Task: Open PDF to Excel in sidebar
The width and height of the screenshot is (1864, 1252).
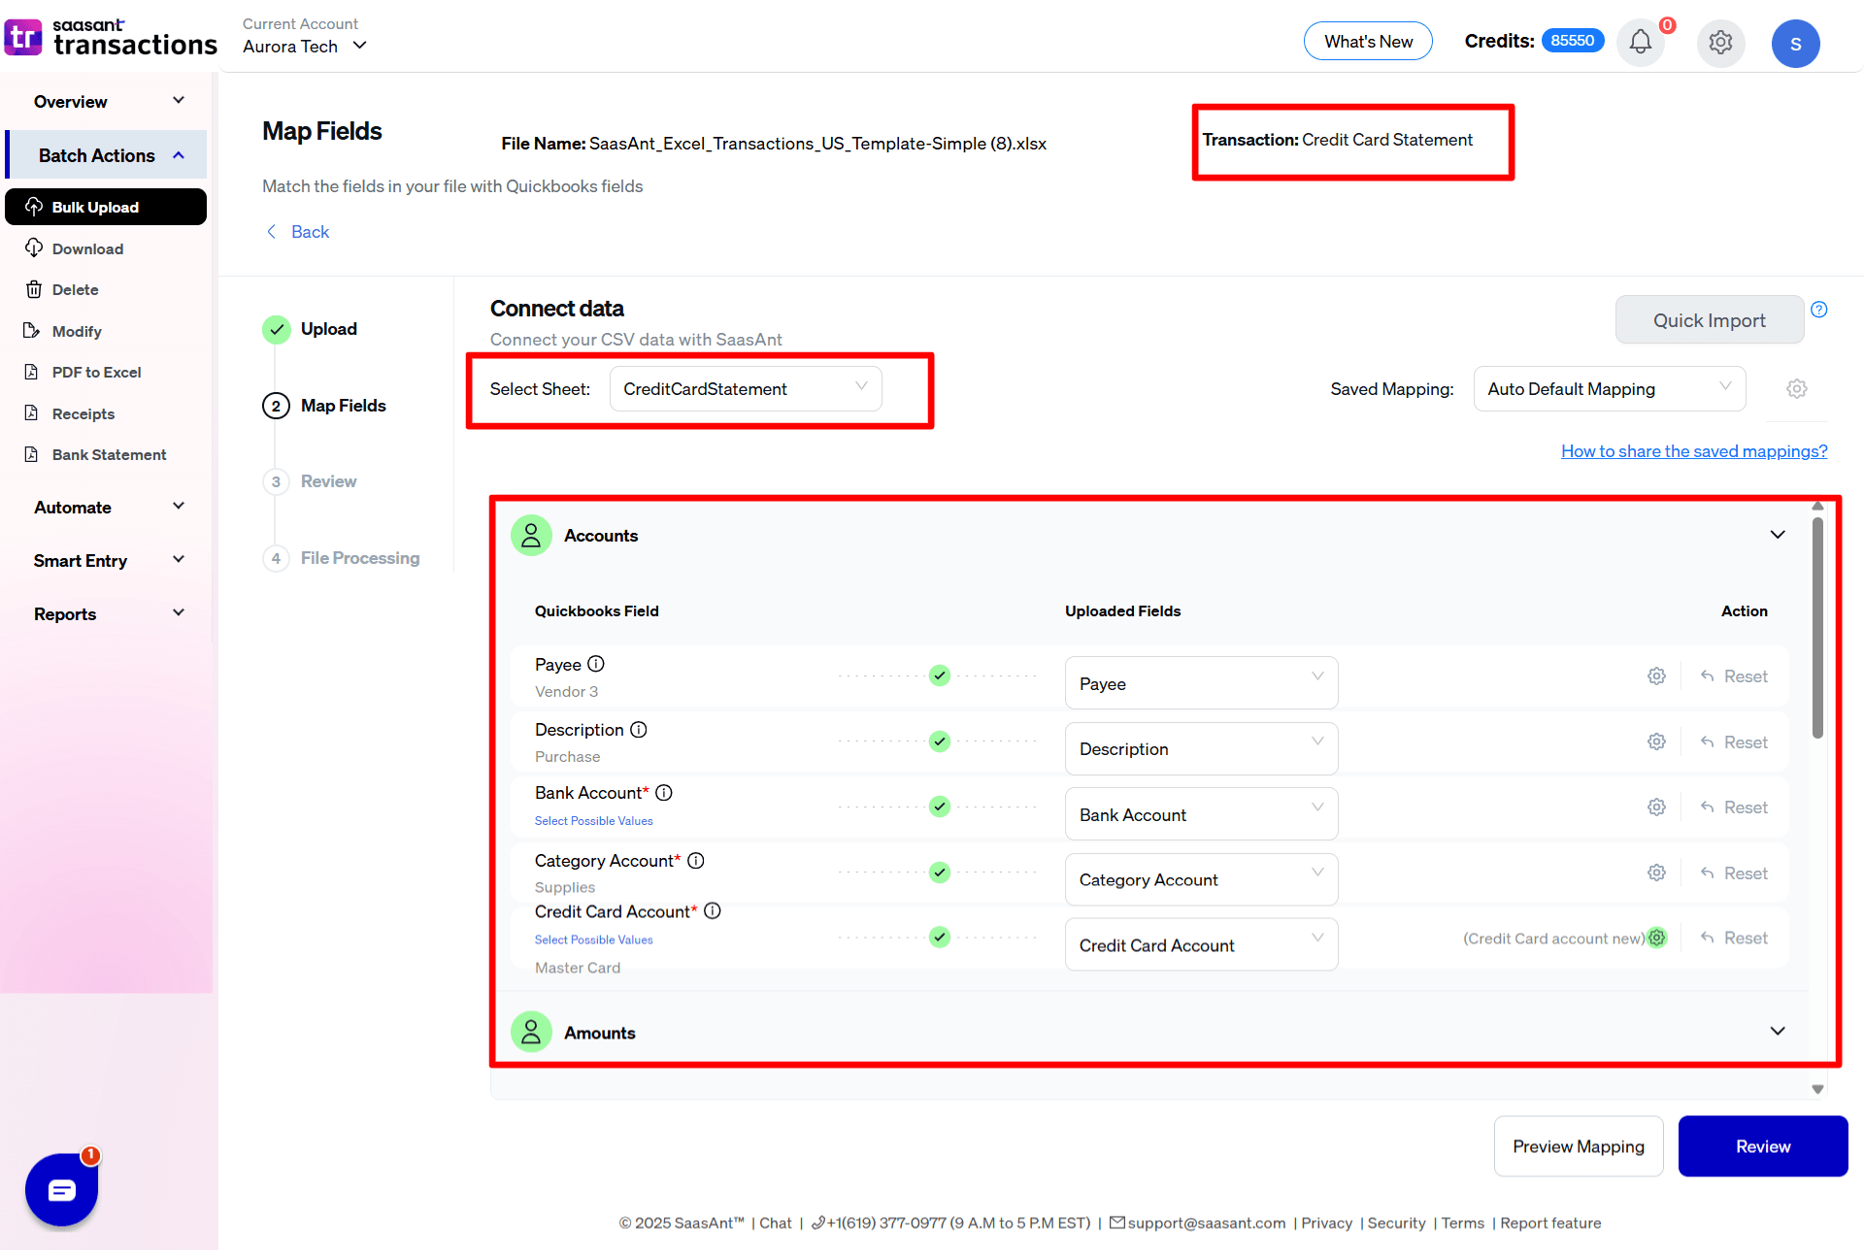Action: coord(96,373)
